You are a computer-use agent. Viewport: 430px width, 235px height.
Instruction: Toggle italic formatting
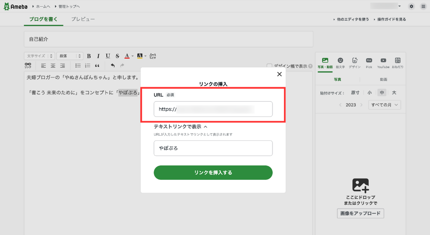98,56
